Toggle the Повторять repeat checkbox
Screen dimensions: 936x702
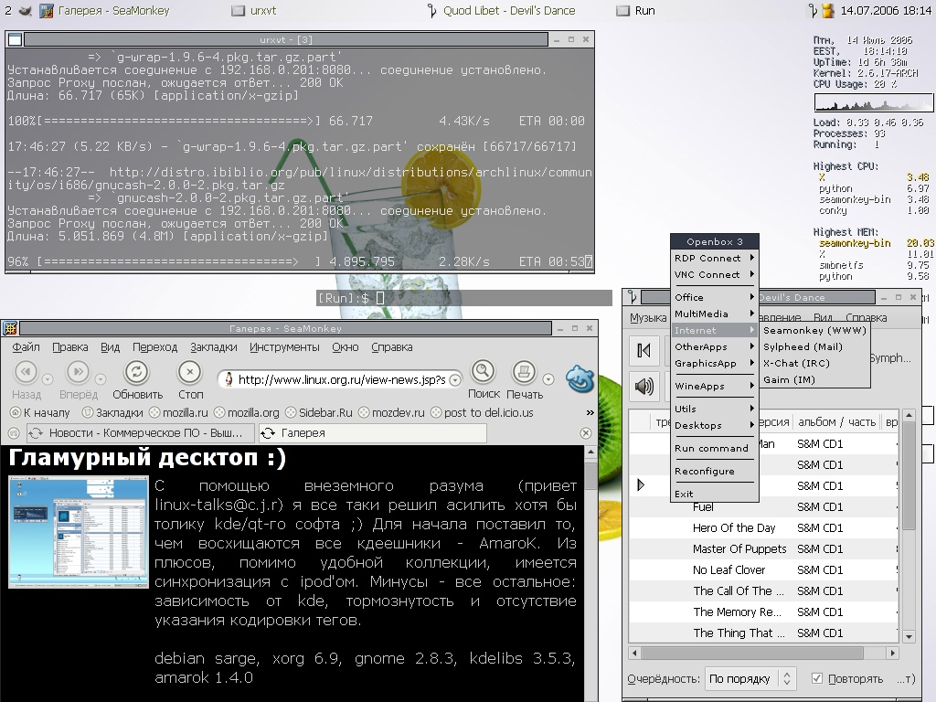pyautogui.click(x=817, y=678)
